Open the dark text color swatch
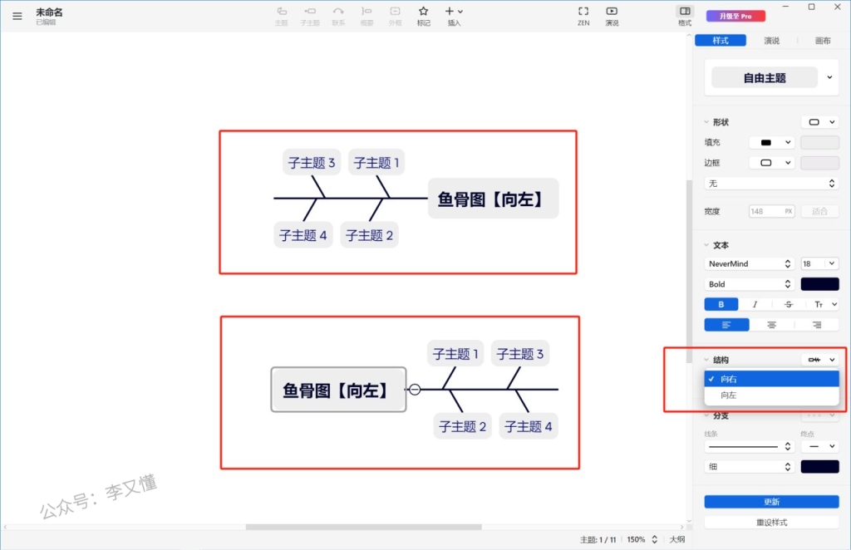851x550 pixels. [x=819, y=284]
